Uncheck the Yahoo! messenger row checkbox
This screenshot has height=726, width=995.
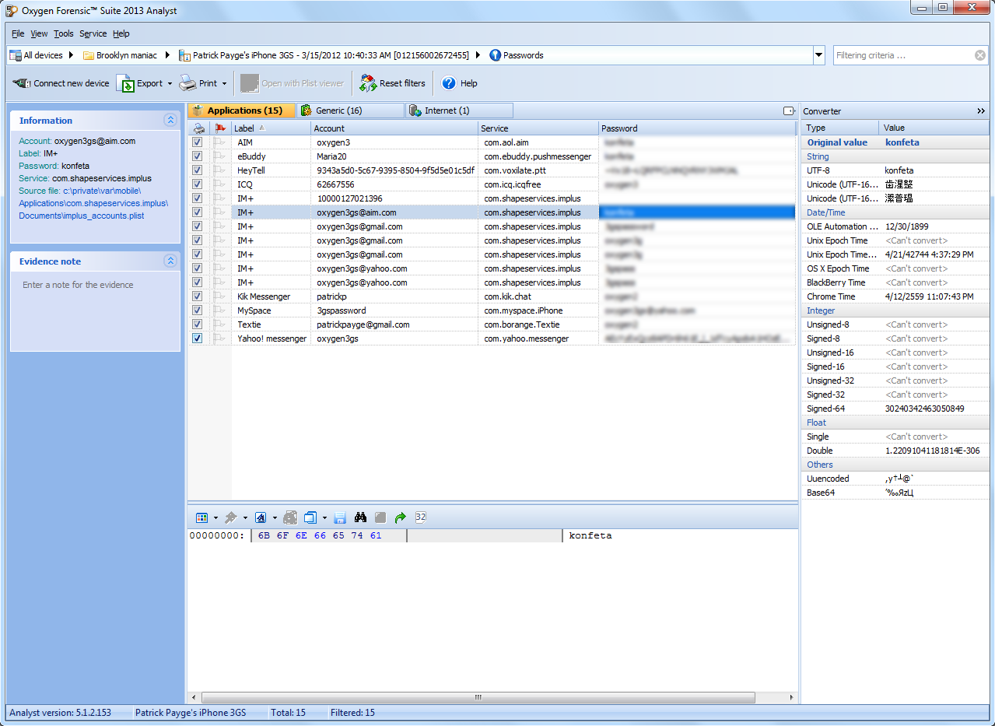pyautogui.click(x=198, y=338)
